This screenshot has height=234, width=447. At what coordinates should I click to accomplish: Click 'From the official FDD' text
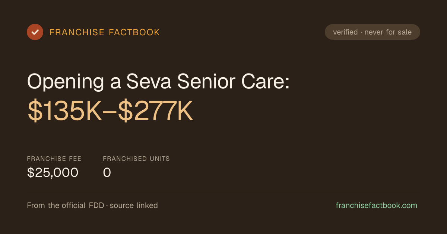click(66, 205)
